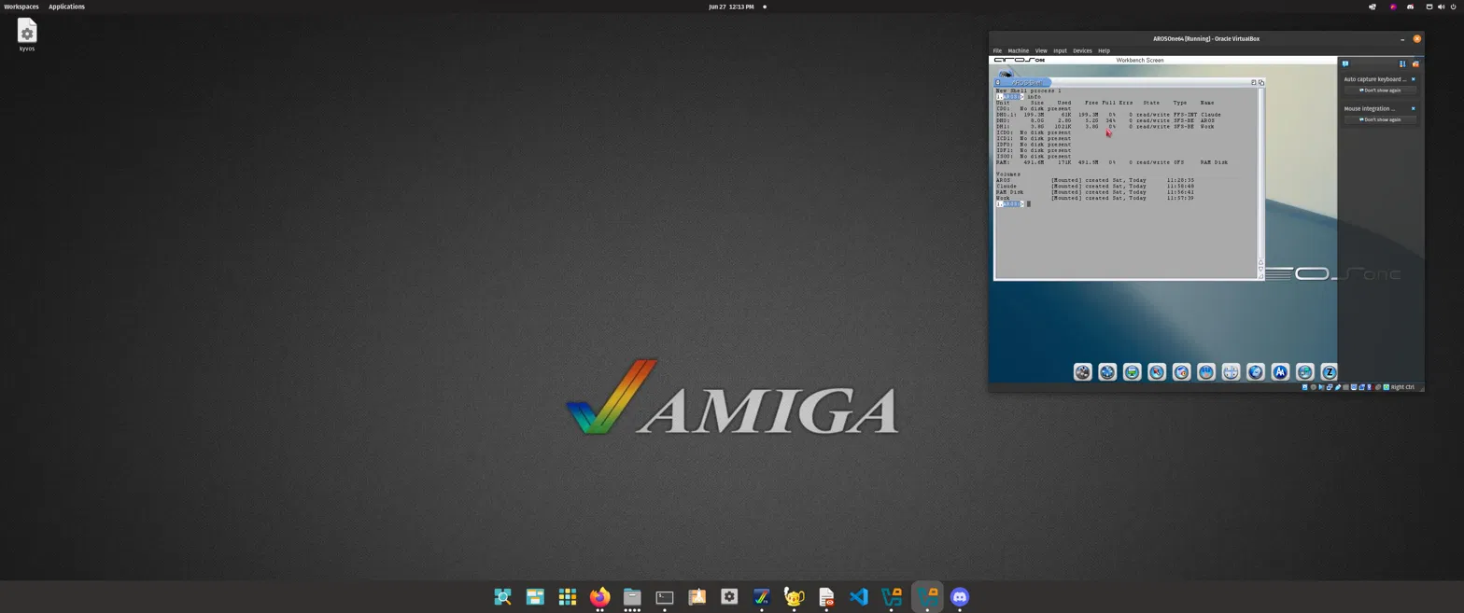Click the green keyboard capture icon beside Right Ctrl
The height and width of the screenshot is (613, 1464).
(1386, 387)
